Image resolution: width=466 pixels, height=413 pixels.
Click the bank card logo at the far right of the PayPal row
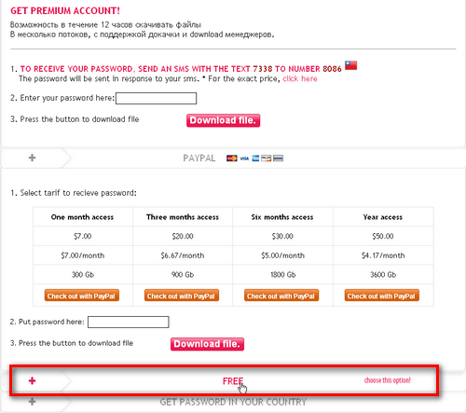pyautogui.click(x=278, y=158)
